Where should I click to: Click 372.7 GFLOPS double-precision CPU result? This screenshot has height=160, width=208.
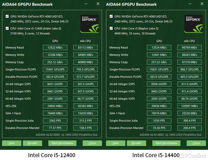click(86, 77)
